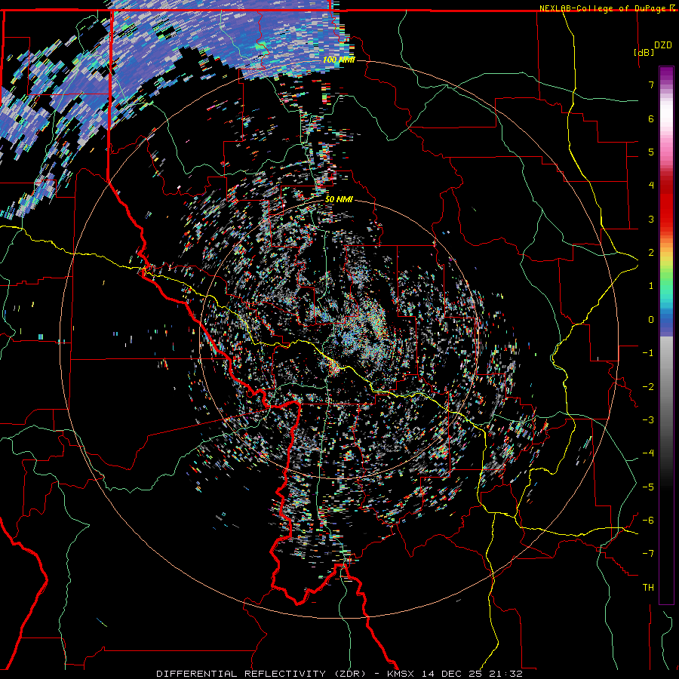Click the DZD legend heading

(x=663, y=45)
